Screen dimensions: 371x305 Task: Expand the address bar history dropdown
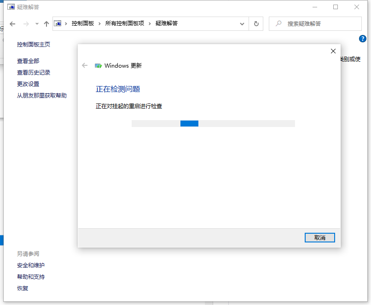[242, 23]
